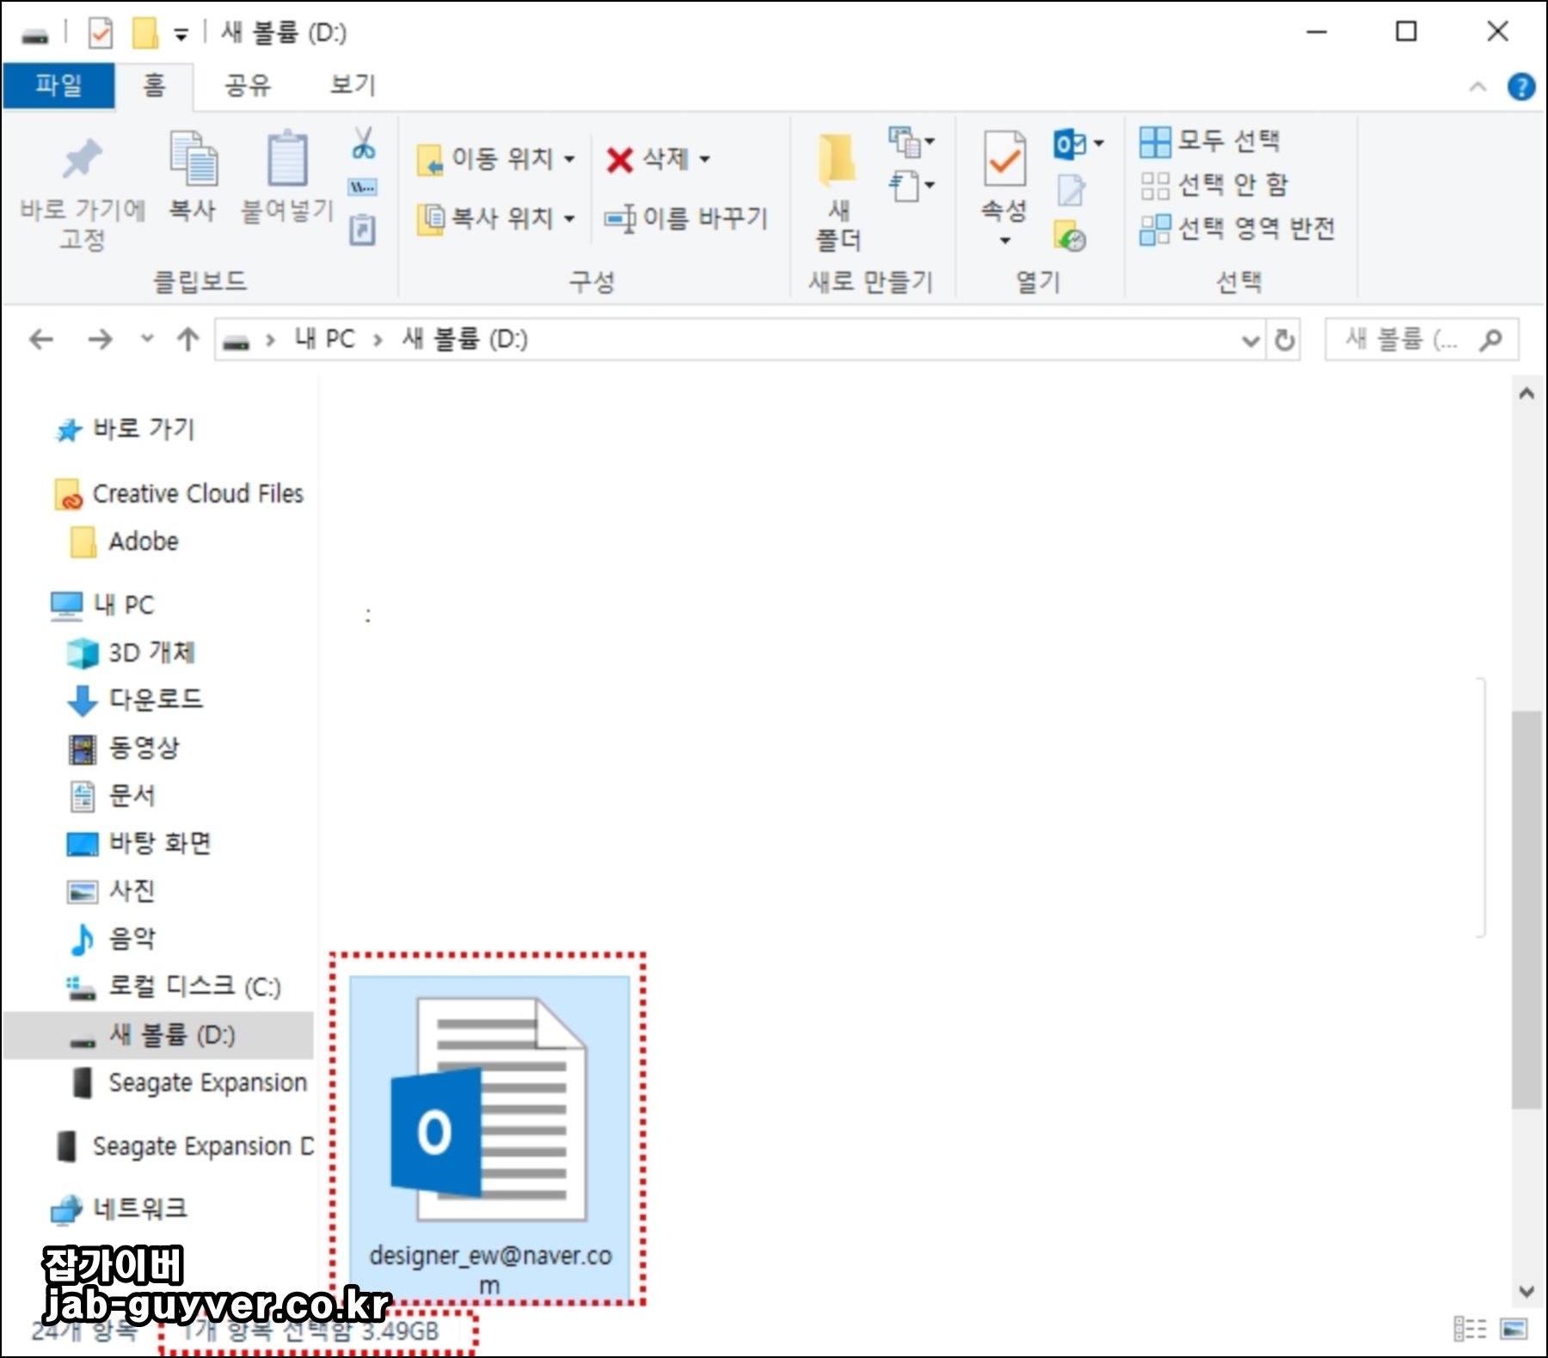Click the Cut scissors icon
The height and width of the screenshot is (1358, 1548).
click(363, 144)
